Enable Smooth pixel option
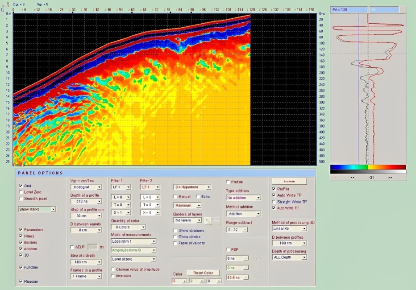The width and height of the screenshot is (416, 290). coord(21,199)
